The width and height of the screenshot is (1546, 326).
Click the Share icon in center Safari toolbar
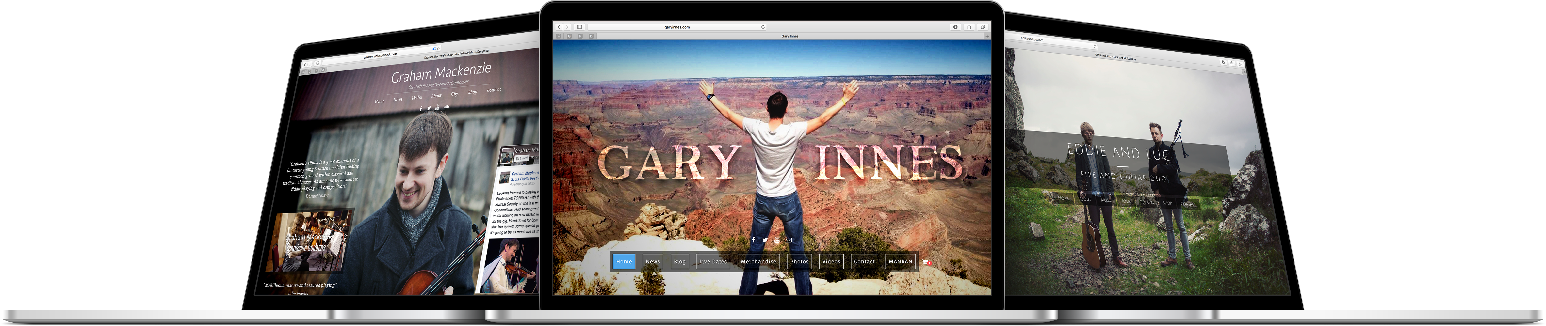pos(968,27)
